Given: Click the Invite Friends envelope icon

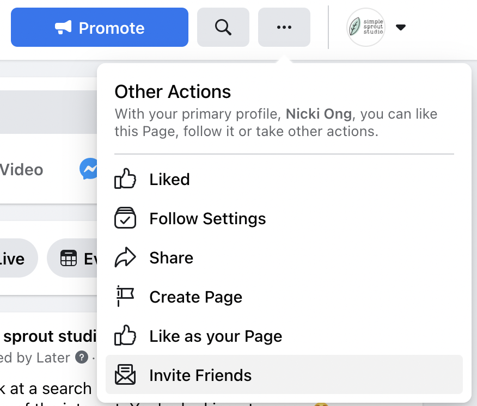Looking at the screenshot, I should coord(125,376).
